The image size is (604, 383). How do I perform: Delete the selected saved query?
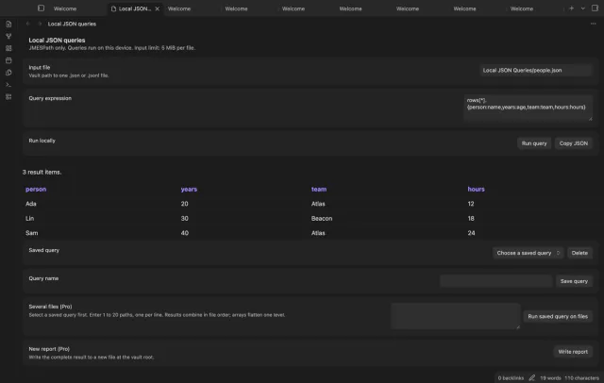click(x=579, y=253)
